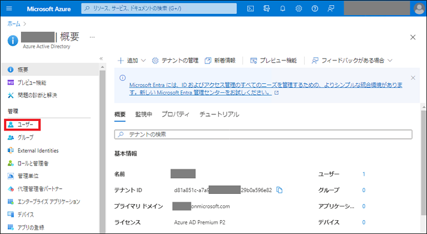This screenshot has width=427, height=234.
Task: Click the sidebar scrollbar up arrow
Action: pyautogui.click(x=103, y=67)
